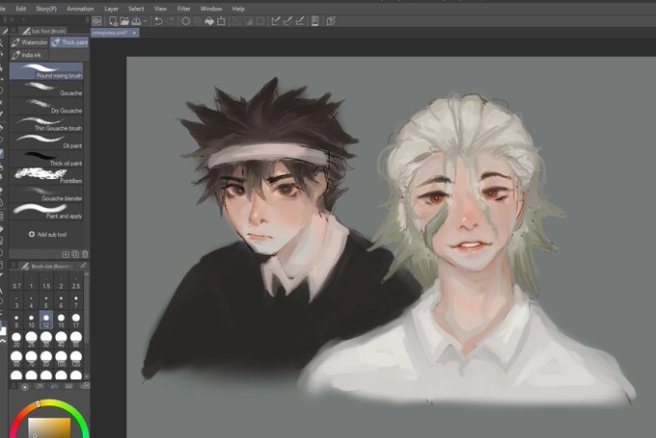Expand the Save options dropdown arrow

(145, 21)
